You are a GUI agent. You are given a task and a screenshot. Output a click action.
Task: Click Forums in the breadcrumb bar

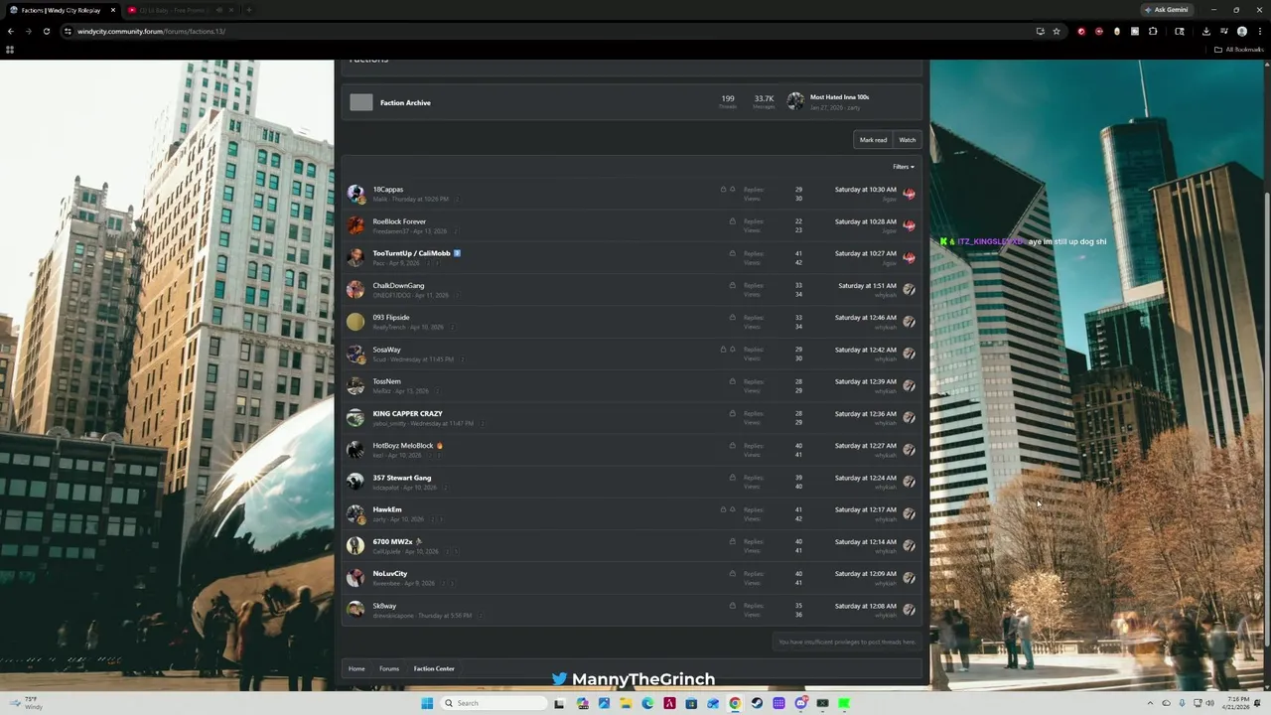[389, 668]
